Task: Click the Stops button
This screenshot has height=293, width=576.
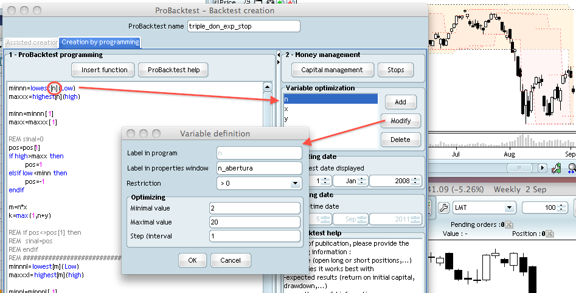Action: tap(395, 70)
